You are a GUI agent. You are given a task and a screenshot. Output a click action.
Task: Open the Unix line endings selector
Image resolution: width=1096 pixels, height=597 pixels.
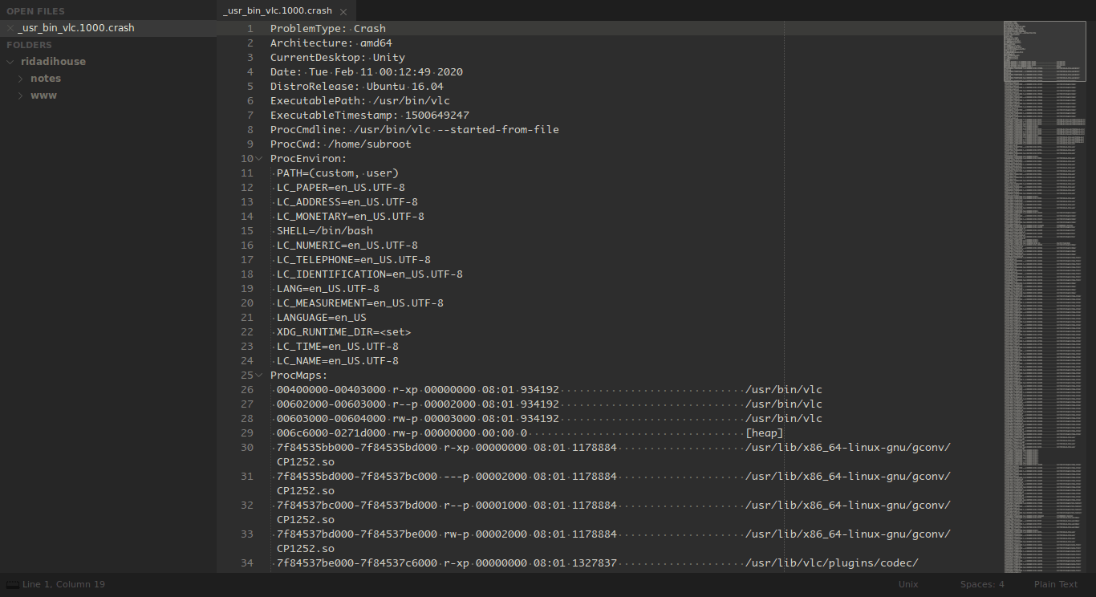(x=907, y=584)
